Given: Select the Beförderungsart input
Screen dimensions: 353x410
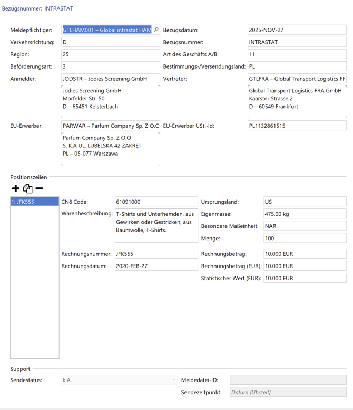Looking at the screenshot, I should tap(110, 66).
